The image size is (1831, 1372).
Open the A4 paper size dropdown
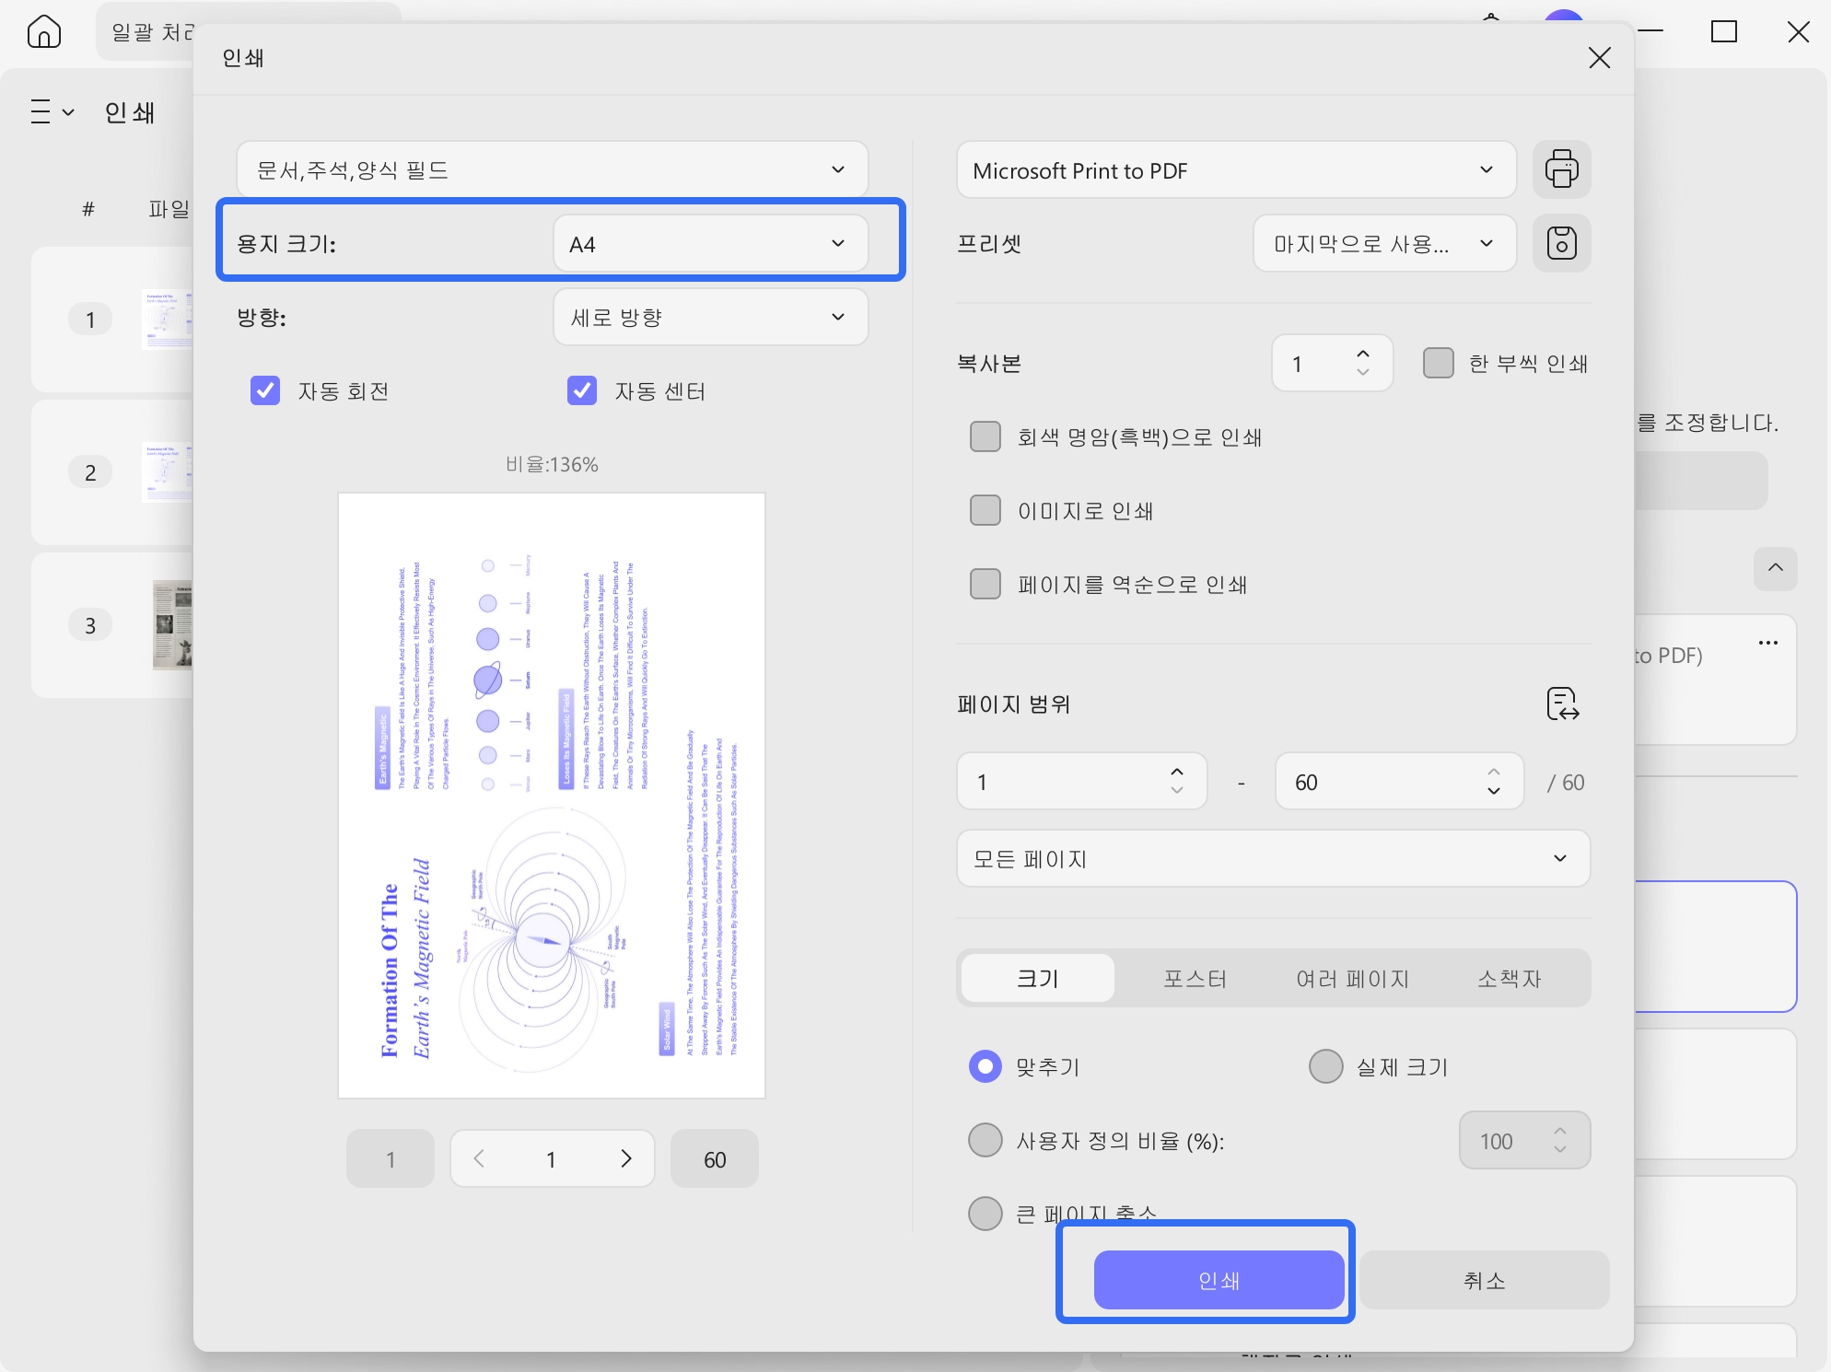pyautogui.click(x=710, y=244)
